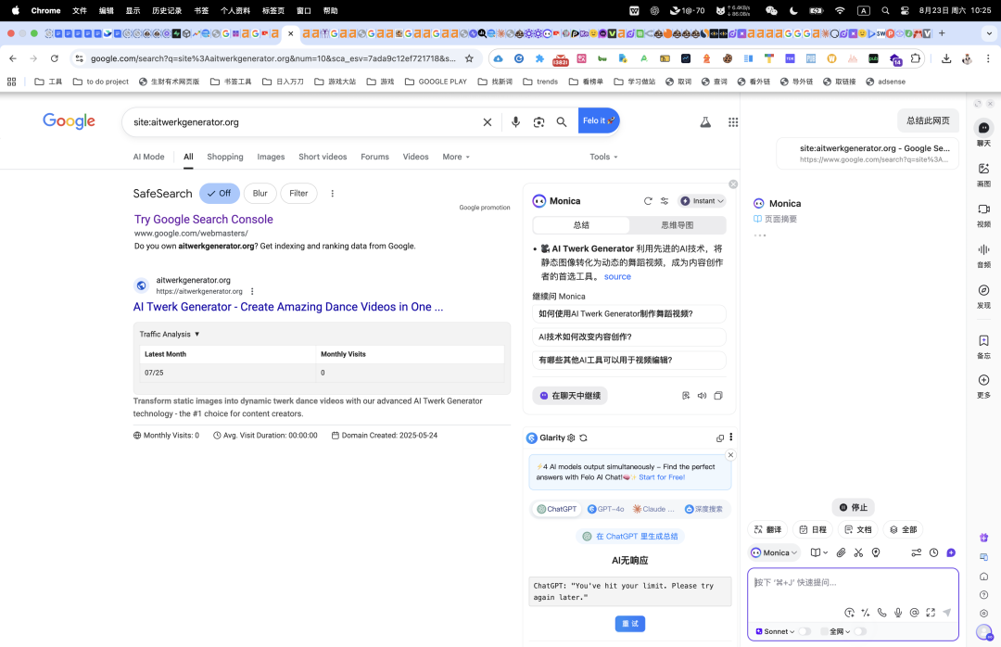Click the Chrome address bar URL

point(272,58)
